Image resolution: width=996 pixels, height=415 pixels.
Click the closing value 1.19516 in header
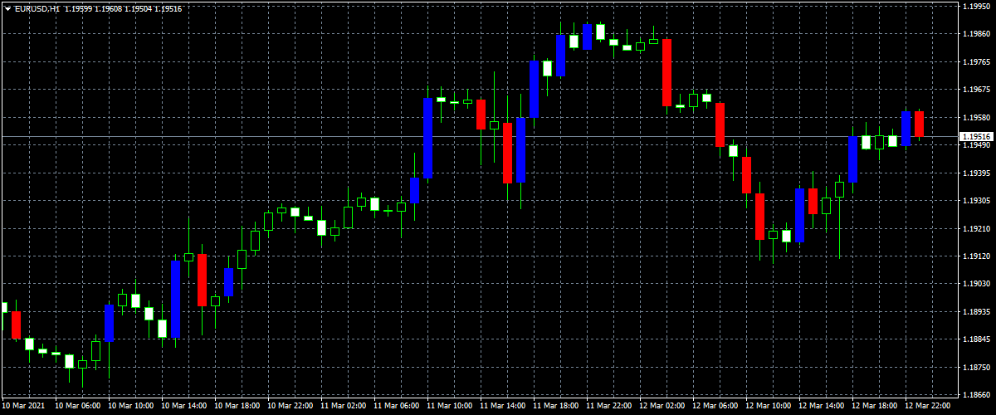coord(168,7)
